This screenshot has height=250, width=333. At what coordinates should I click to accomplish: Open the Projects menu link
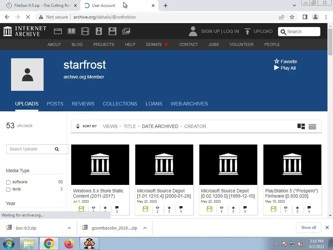click(104, 44)
